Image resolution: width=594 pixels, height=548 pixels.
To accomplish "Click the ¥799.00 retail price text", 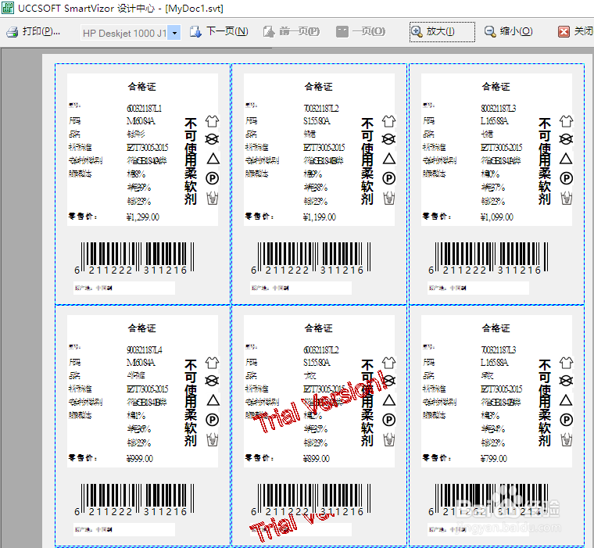I will click(x=494, y=459).
